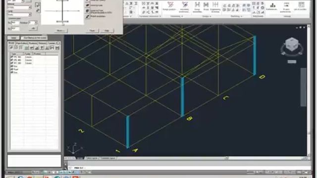Click first icon in Object Inspector toolbar
The width and height of the screenshot is (317, 178).
[x=11, y=48]
